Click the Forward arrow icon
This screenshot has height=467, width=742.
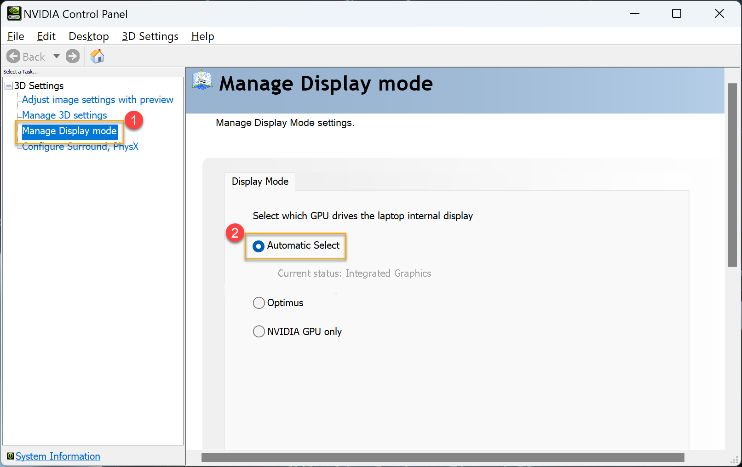(x=73, y=56)
